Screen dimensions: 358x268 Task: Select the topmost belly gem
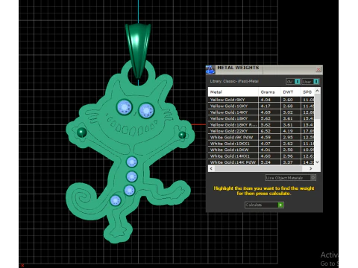(x=132, y=162)
